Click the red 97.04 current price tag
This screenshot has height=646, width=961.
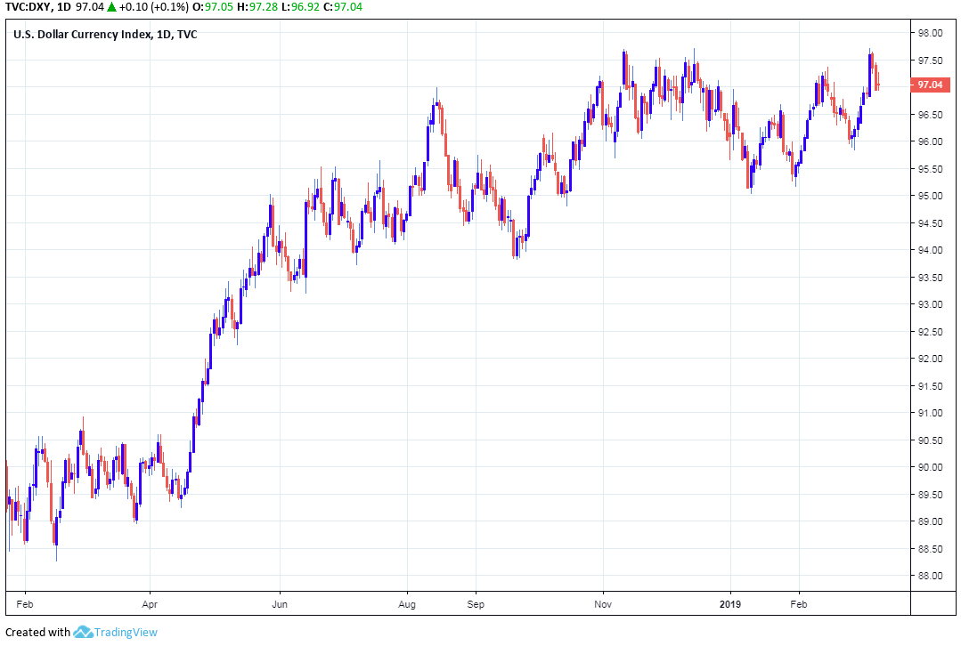pos(929,85)
